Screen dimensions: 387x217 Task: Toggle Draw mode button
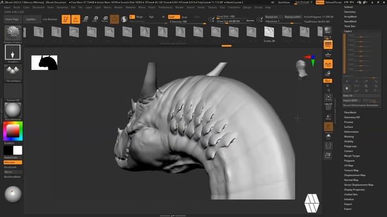[x=76, y=19]
